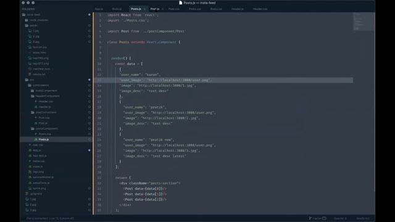Open Post.css file in sidebar tree

(x=44, y=118)
